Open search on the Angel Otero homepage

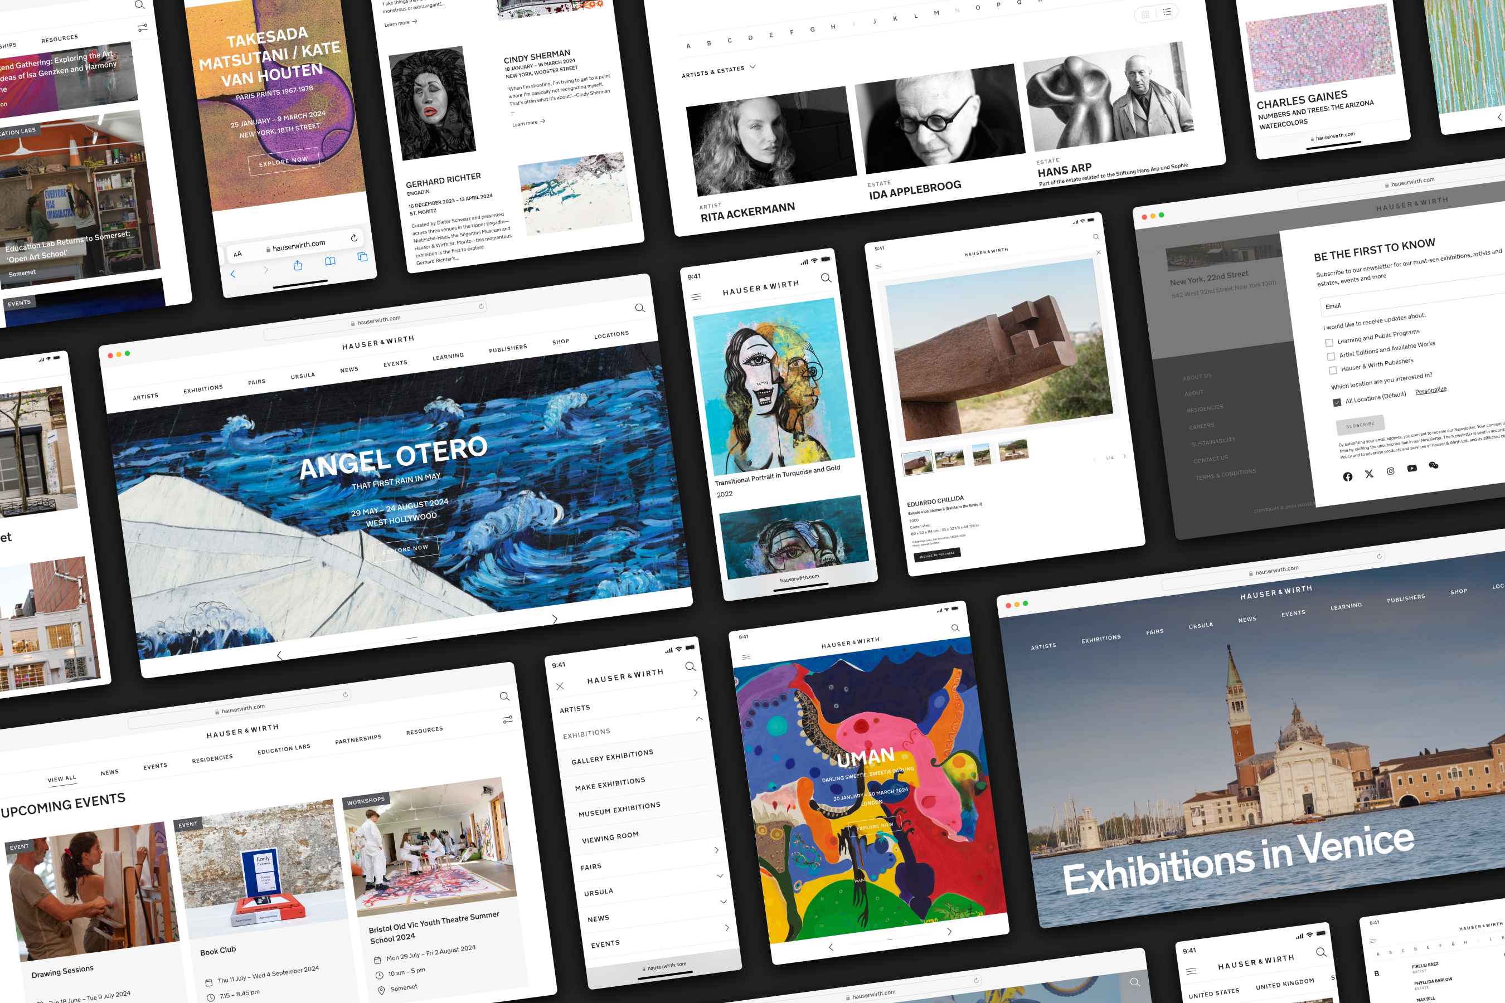[x=640, y=308]
